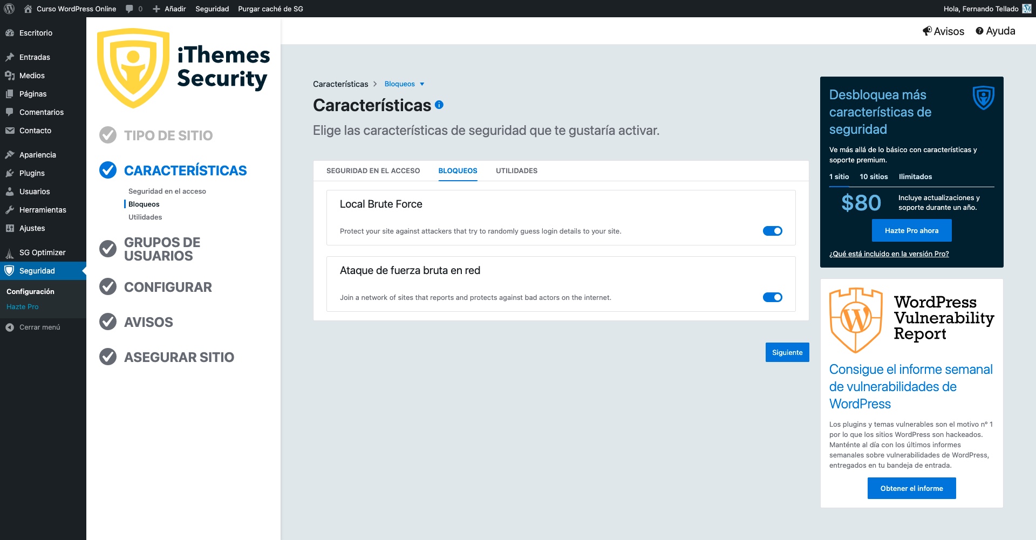This screenshot has width=1036, height=540.
Task: Click the info icon beside Características heading
Action: [x=439, y=105]
